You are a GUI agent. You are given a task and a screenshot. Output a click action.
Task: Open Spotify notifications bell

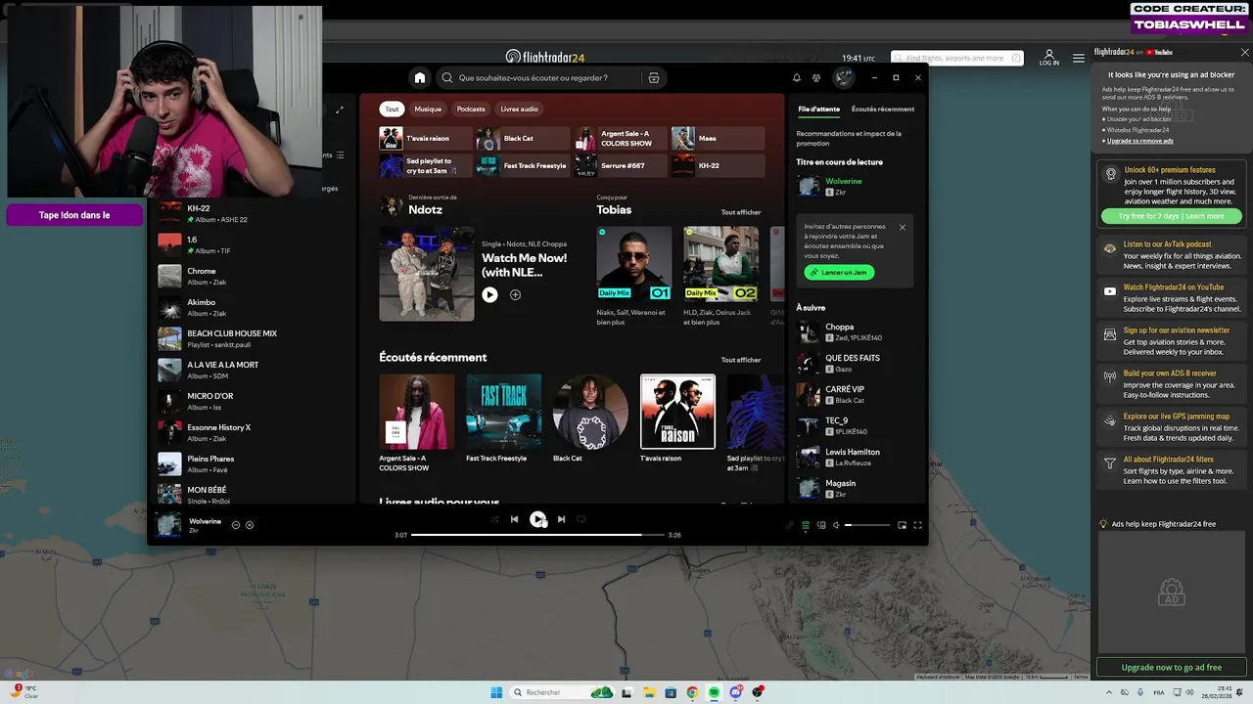796,78
